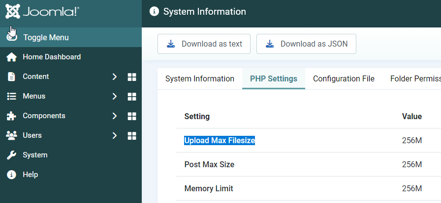Expand the Menus submenu chevron
441x203 pixels.
[x=114, y=96]
